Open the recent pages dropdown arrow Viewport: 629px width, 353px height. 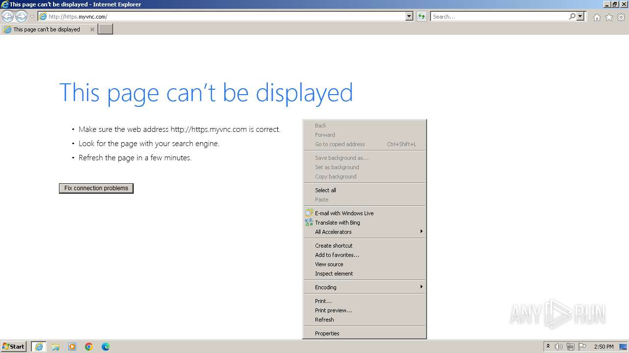tap(32, 17)
